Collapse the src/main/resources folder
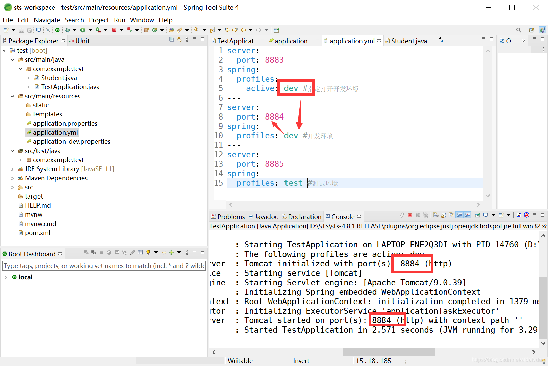 tap(13, 96)
